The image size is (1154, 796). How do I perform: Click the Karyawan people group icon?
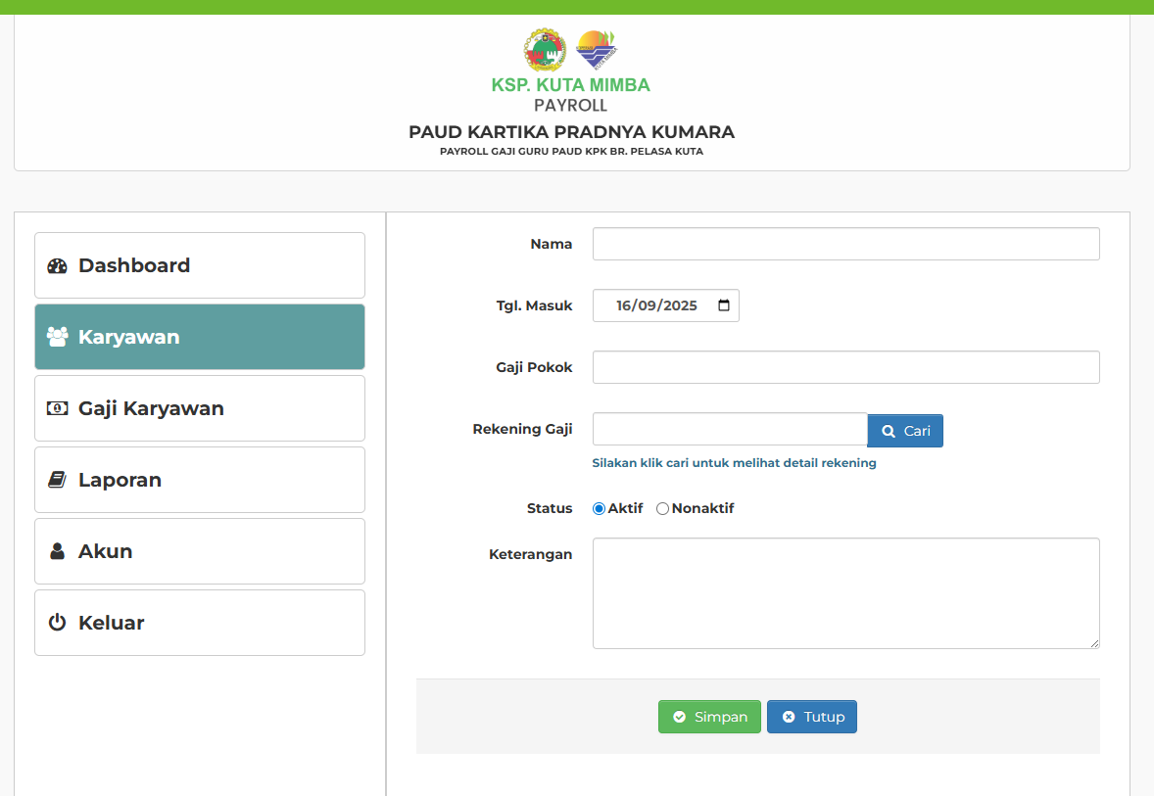(x=57, y=337)
